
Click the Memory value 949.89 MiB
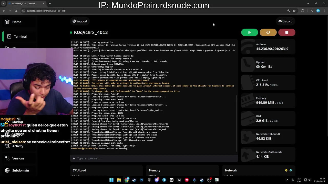point(265,102)
